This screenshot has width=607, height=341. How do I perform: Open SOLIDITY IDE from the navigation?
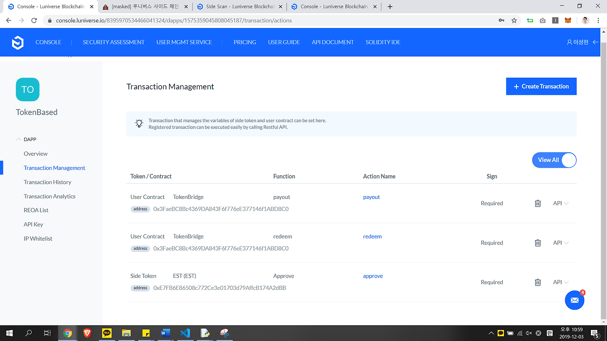[383, 42]
